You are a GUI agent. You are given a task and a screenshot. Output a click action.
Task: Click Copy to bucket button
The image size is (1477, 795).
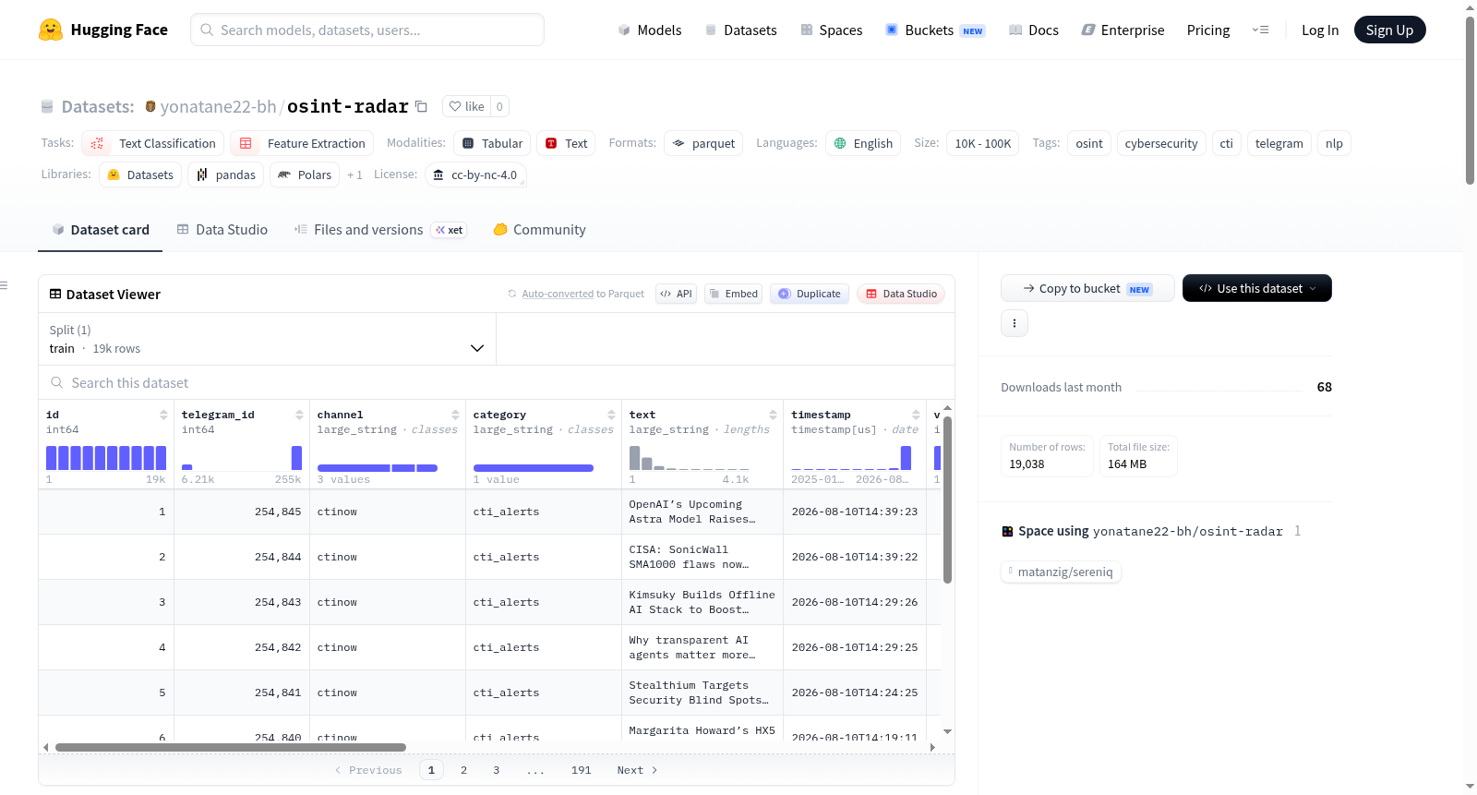[1087, 288]
